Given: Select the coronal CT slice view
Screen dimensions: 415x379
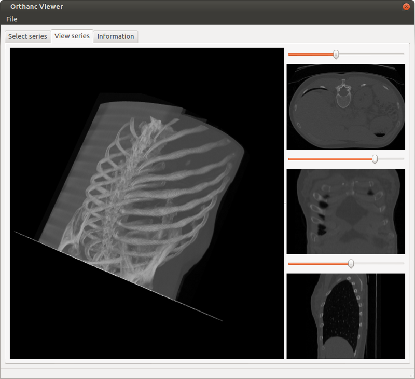Looking at the screenshot, I should (345, 211).
